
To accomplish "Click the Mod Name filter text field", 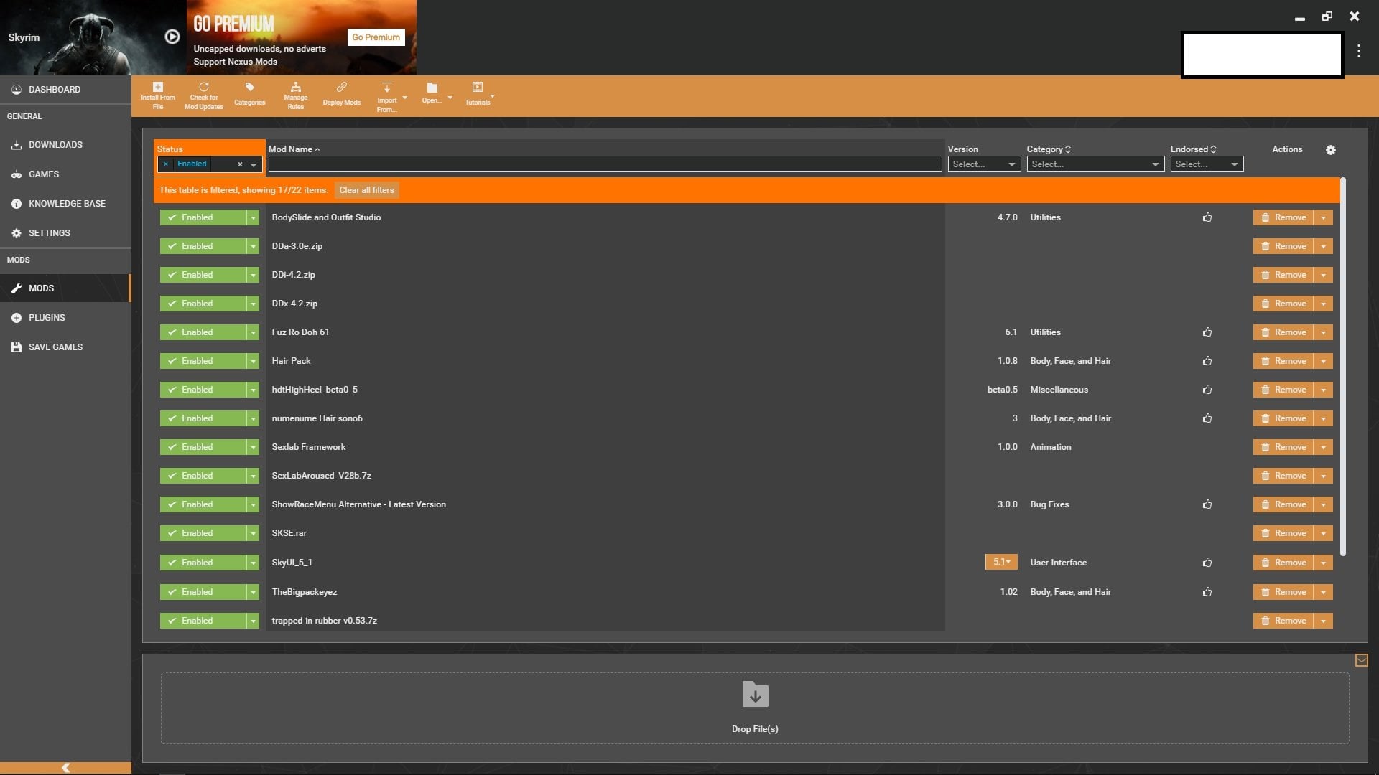I will (x=605, y=164).
